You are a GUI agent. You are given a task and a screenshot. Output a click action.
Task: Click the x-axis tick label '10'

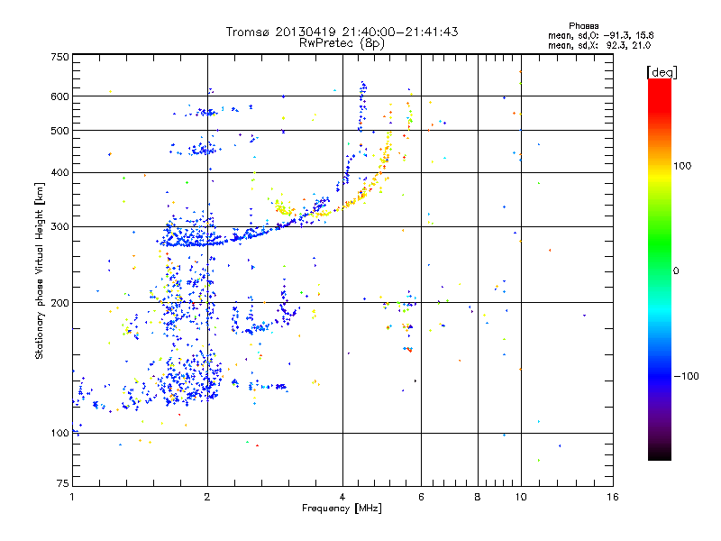point(521,497)
